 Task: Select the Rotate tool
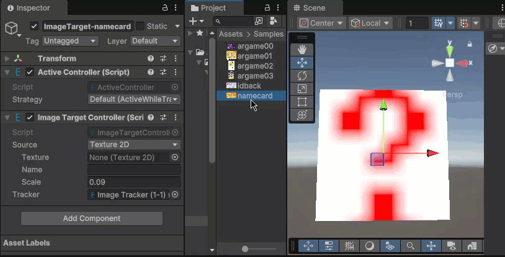click(302, 76)
